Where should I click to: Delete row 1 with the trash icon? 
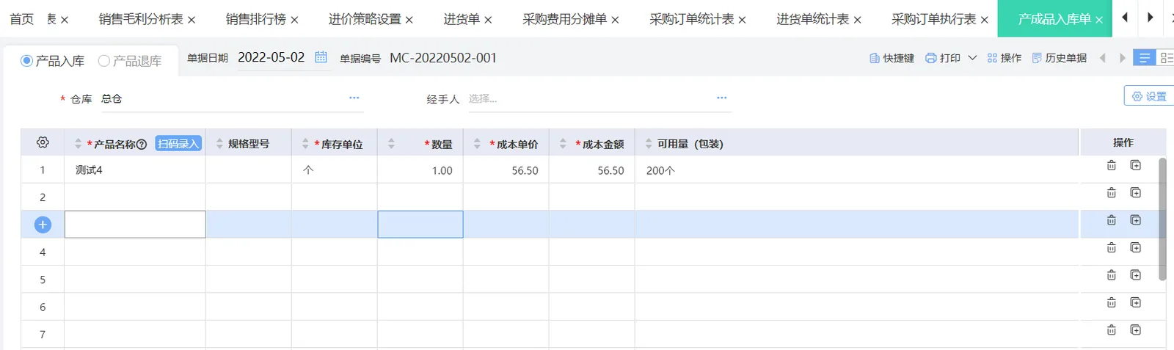coord(1111,165)
